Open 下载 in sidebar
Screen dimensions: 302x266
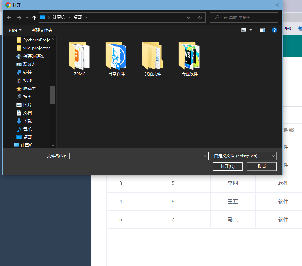(24, 121)
